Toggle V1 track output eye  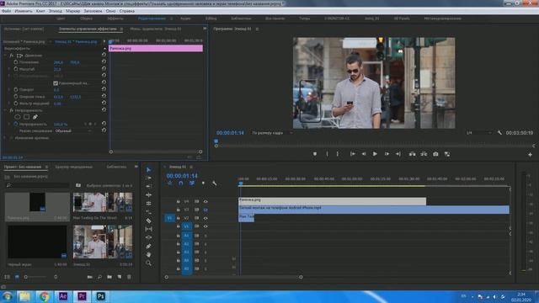(205, 226)
